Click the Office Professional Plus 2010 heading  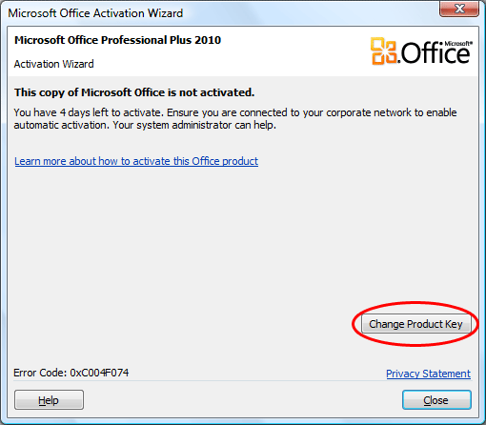pyautogui.click(x=117, y=40)
